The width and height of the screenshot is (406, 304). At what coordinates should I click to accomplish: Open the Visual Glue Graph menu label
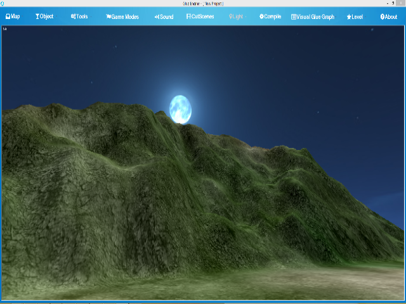pos(315,16)
